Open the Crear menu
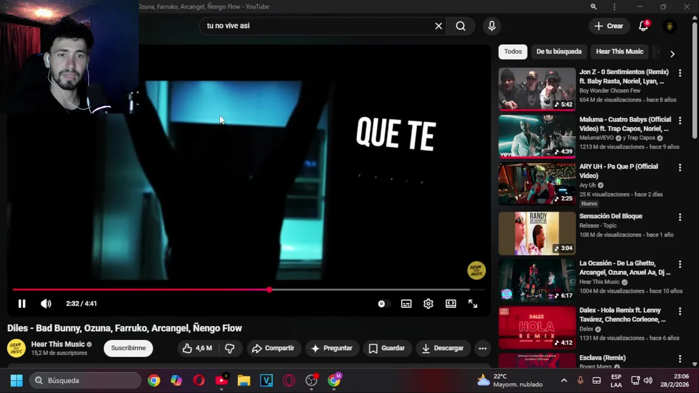699x393 pixels. pyautogui.click(x=609, y=26)
